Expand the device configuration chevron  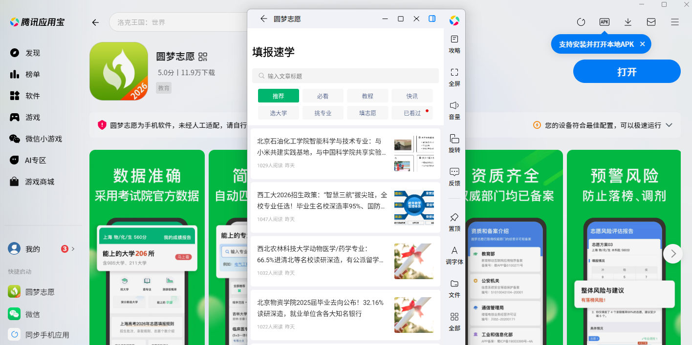[669, 125]
